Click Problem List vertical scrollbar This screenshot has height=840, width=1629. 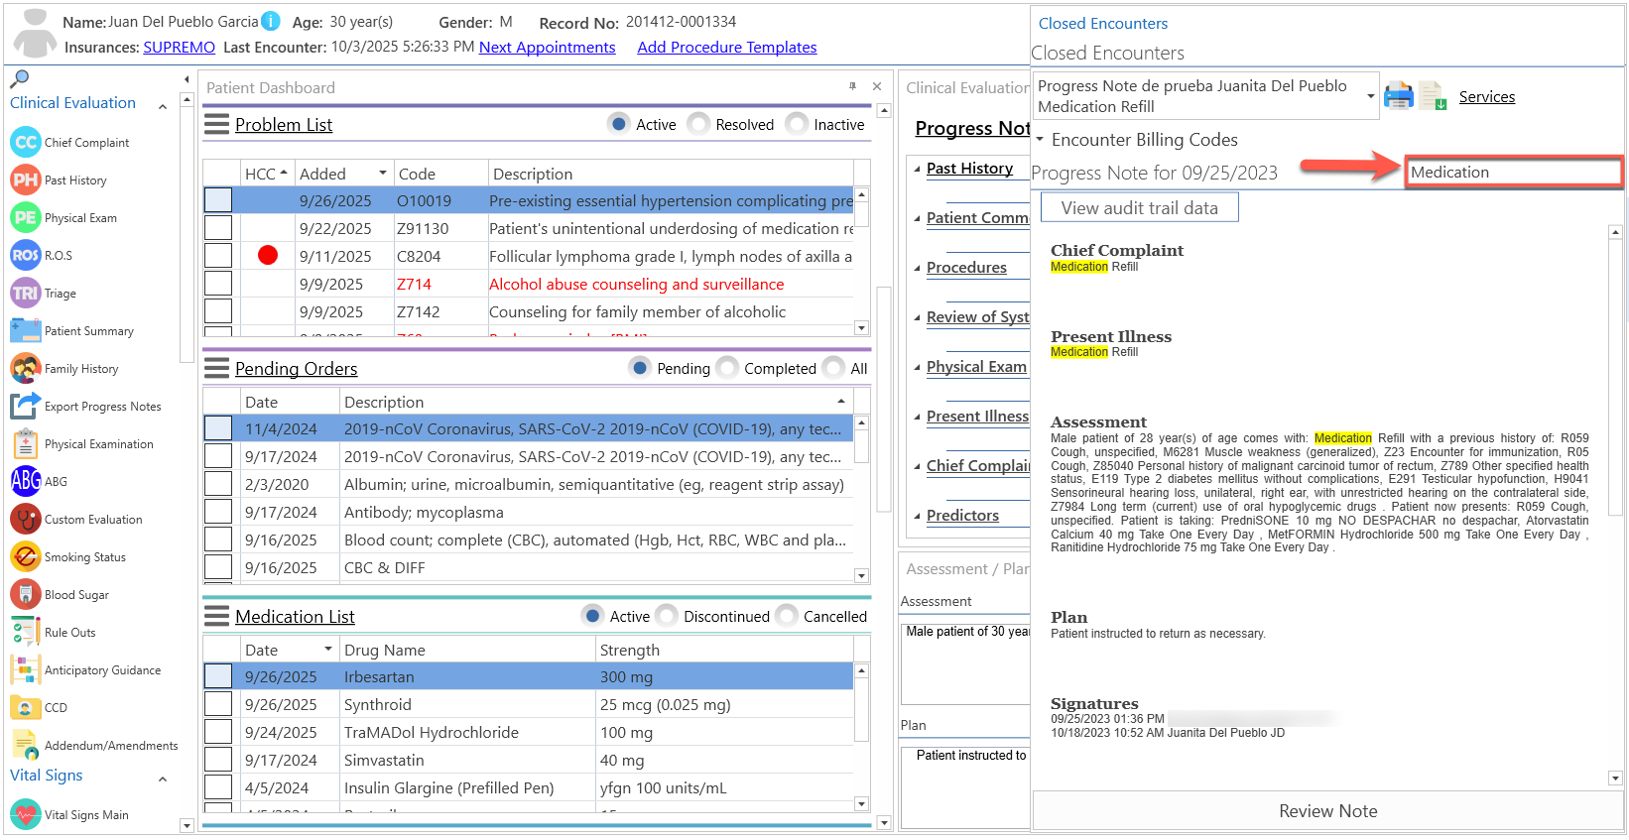coord(861,262)
